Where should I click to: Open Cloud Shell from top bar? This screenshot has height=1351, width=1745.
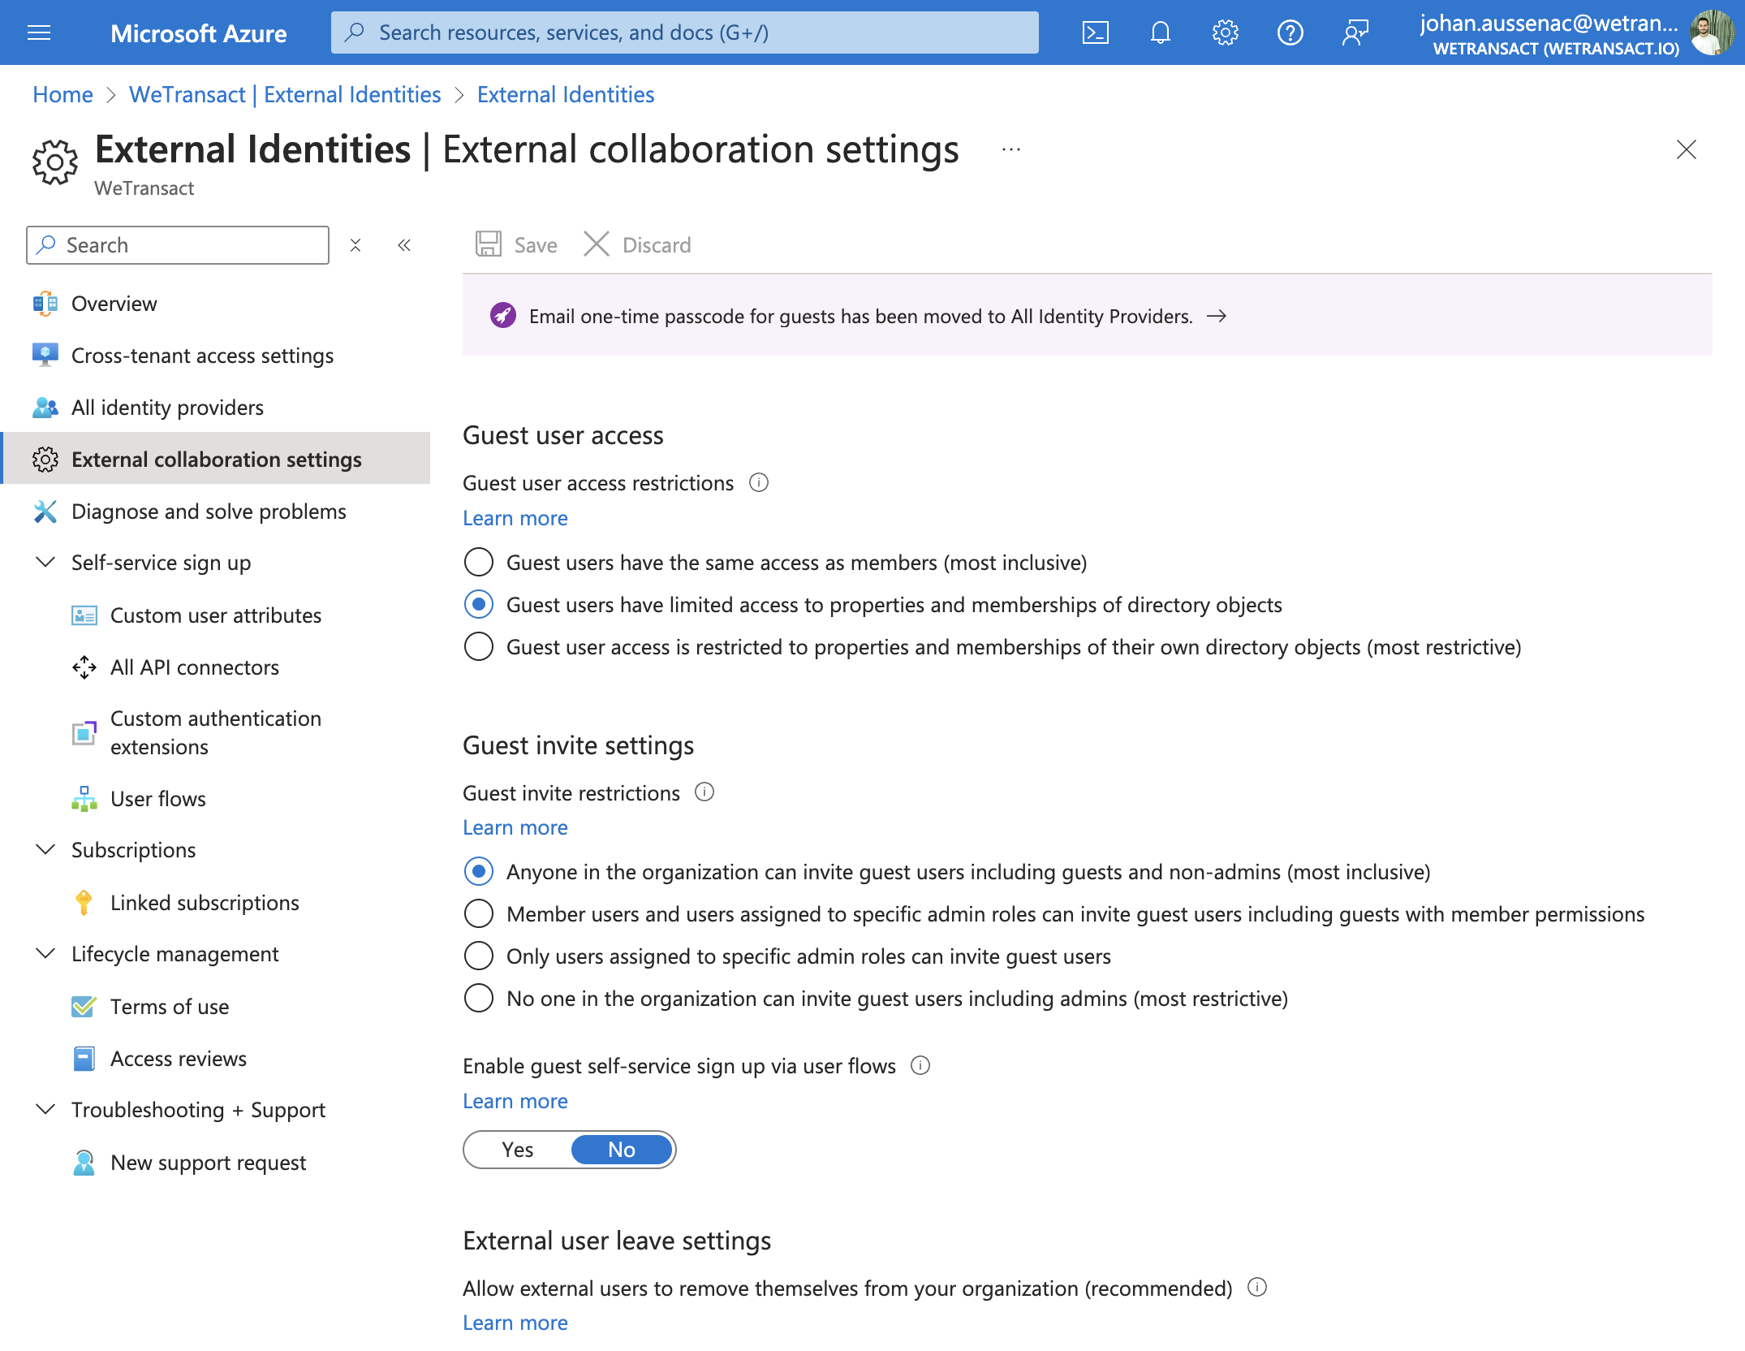(1095, 32)
